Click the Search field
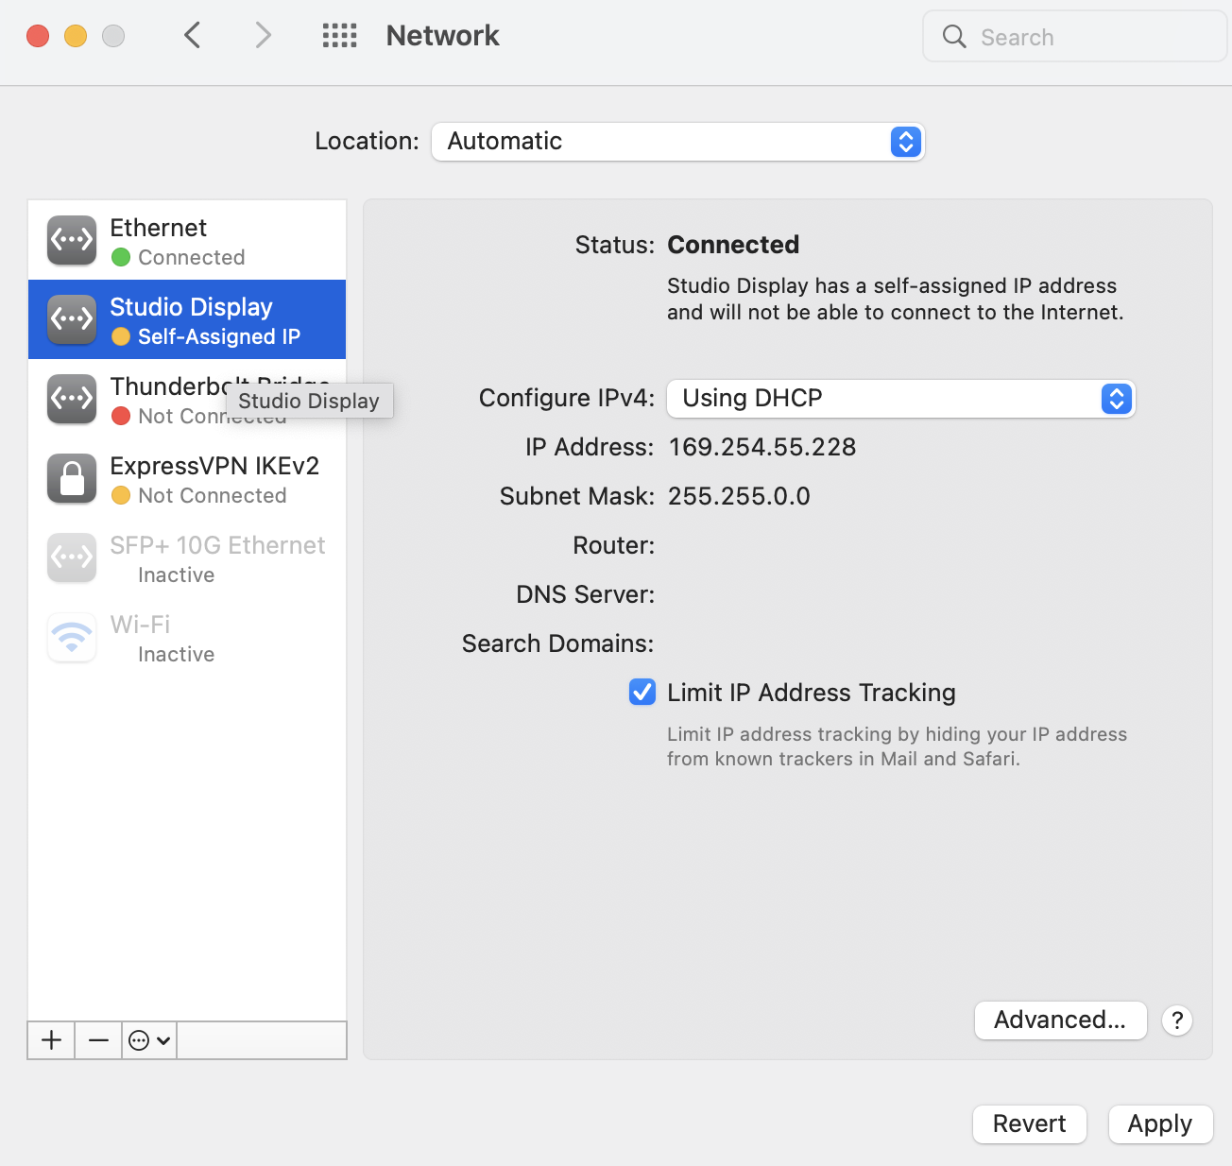 coord(1074,37)
